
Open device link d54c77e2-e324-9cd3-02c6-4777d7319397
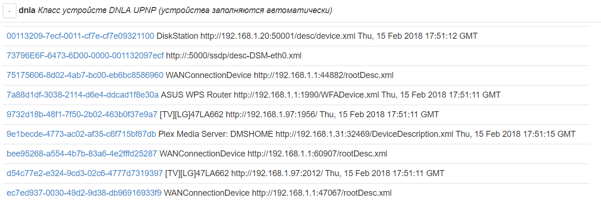[x=84, y=173]
